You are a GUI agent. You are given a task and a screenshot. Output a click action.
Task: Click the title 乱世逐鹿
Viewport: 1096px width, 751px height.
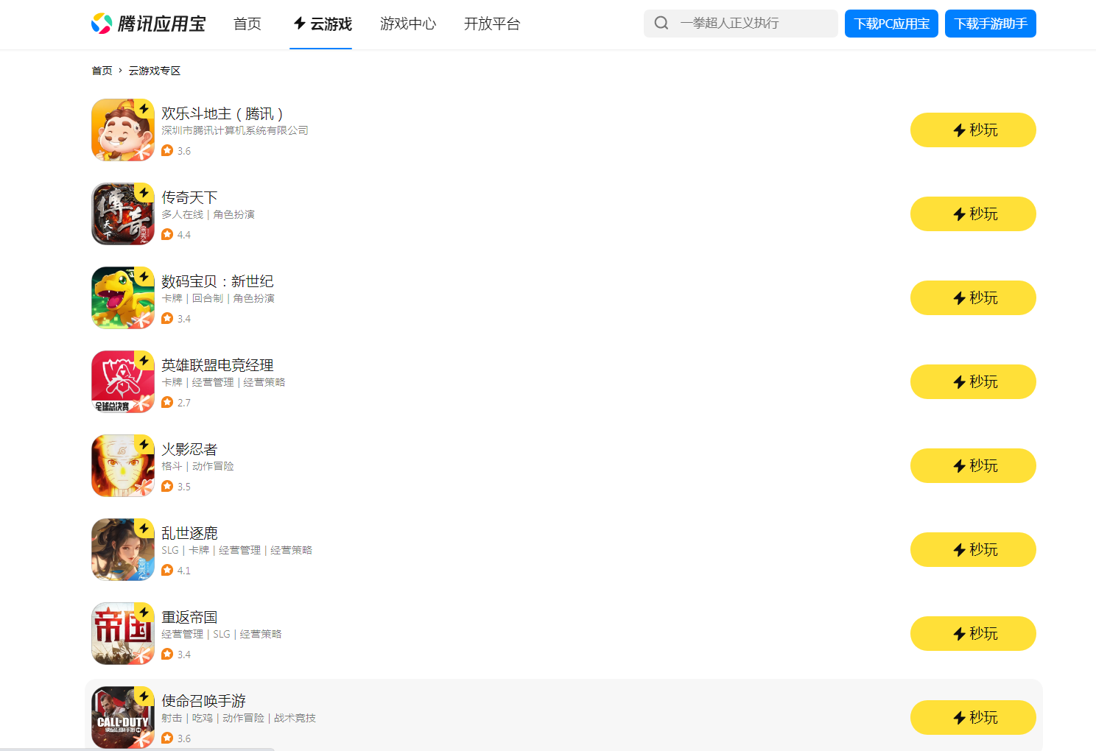(x=189, y=533)
